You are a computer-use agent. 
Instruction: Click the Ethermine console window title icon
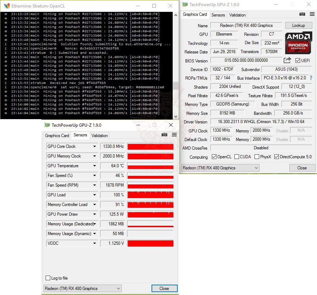tap(7, 6)
